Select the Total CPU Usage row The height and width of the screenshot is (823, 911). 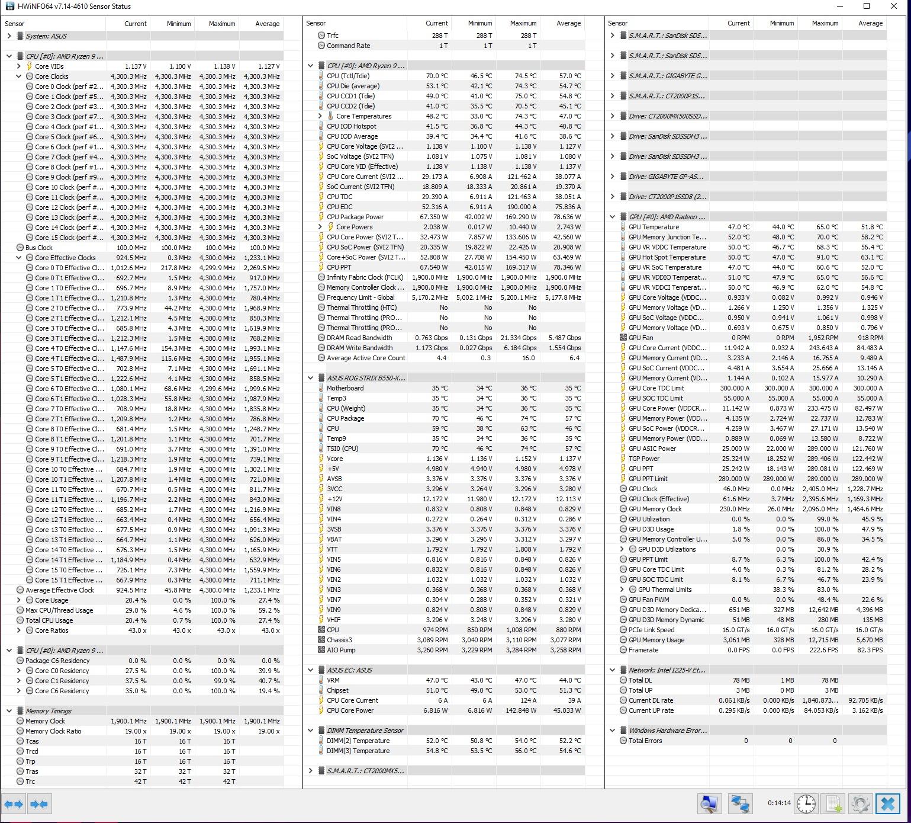coord(143,620)
